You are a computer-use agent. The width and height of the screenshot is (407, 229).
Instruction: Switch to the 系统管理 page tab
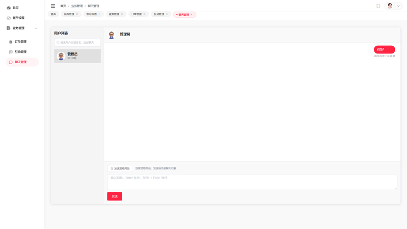click(x=69, y=14)
